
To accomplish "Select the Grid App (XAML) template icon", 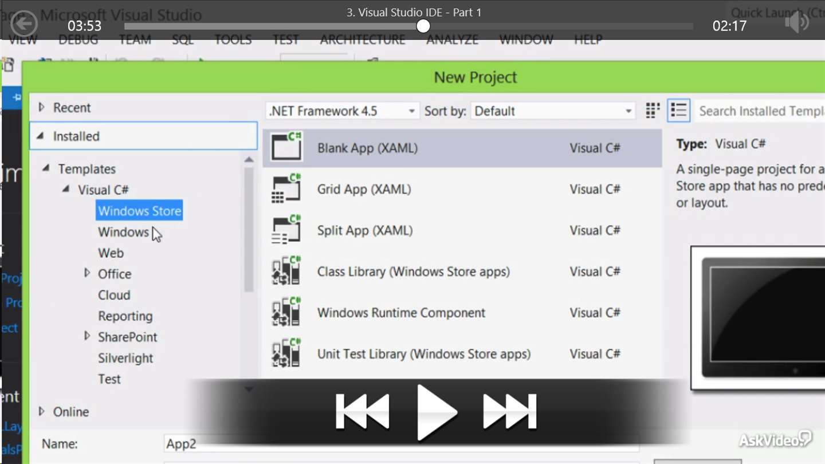I will (x=286, y=188).
